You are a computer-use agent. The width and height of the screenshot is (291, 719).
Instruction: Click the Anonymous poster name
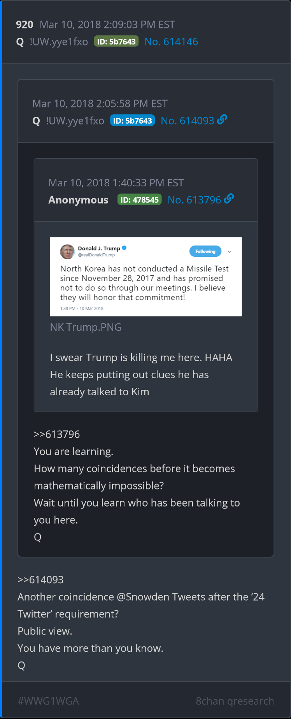[78, 200]
